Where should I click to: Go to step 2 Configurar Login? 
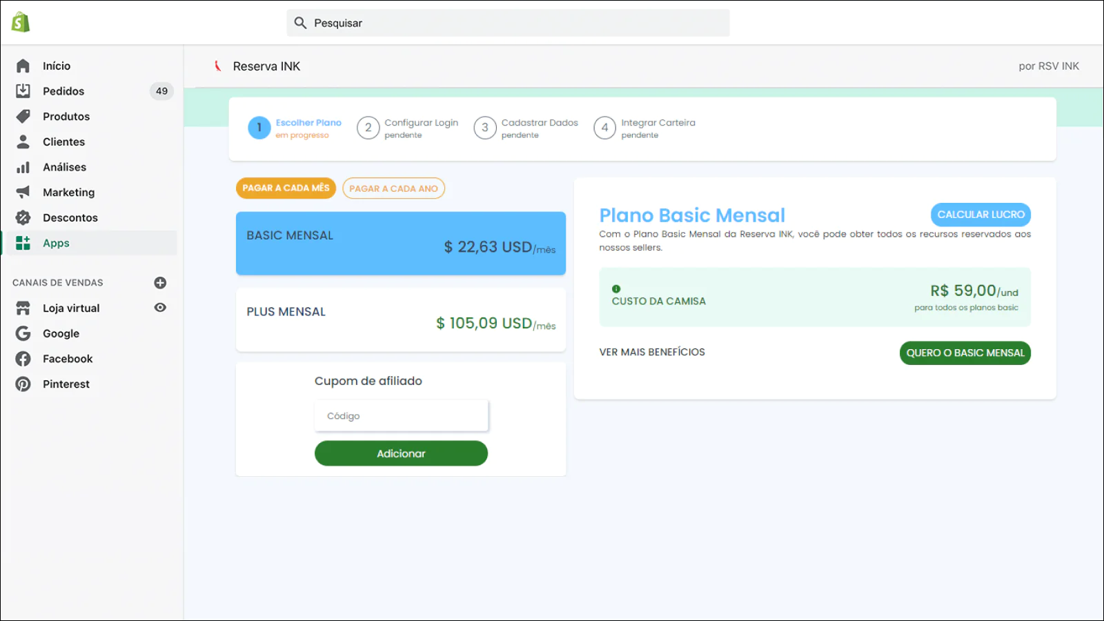pos(407,128)
